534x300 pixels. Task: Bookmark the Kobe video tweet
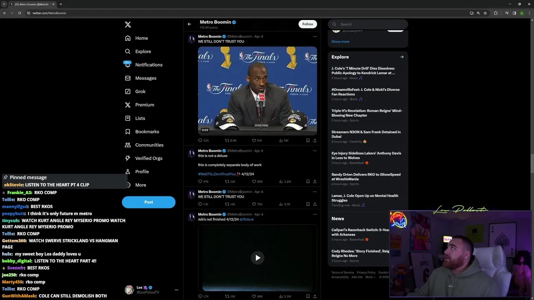click(308, 140)
